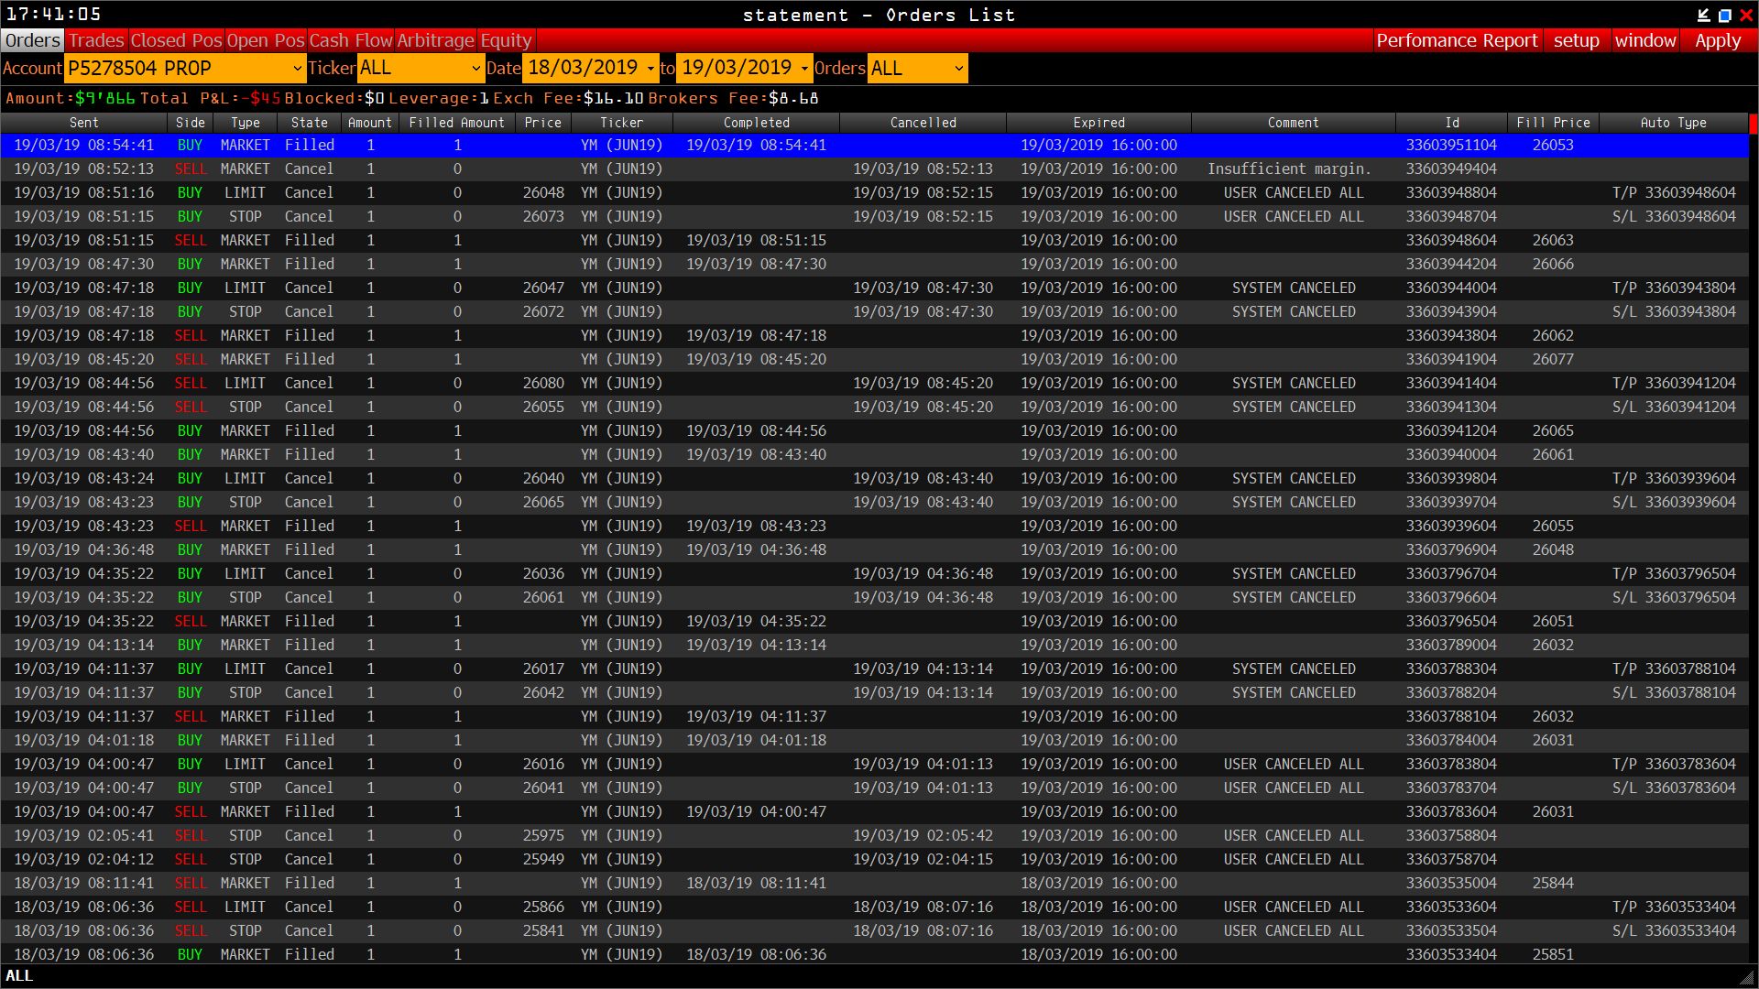
Task: Click limit price 26017
Action: coord(543,668)
